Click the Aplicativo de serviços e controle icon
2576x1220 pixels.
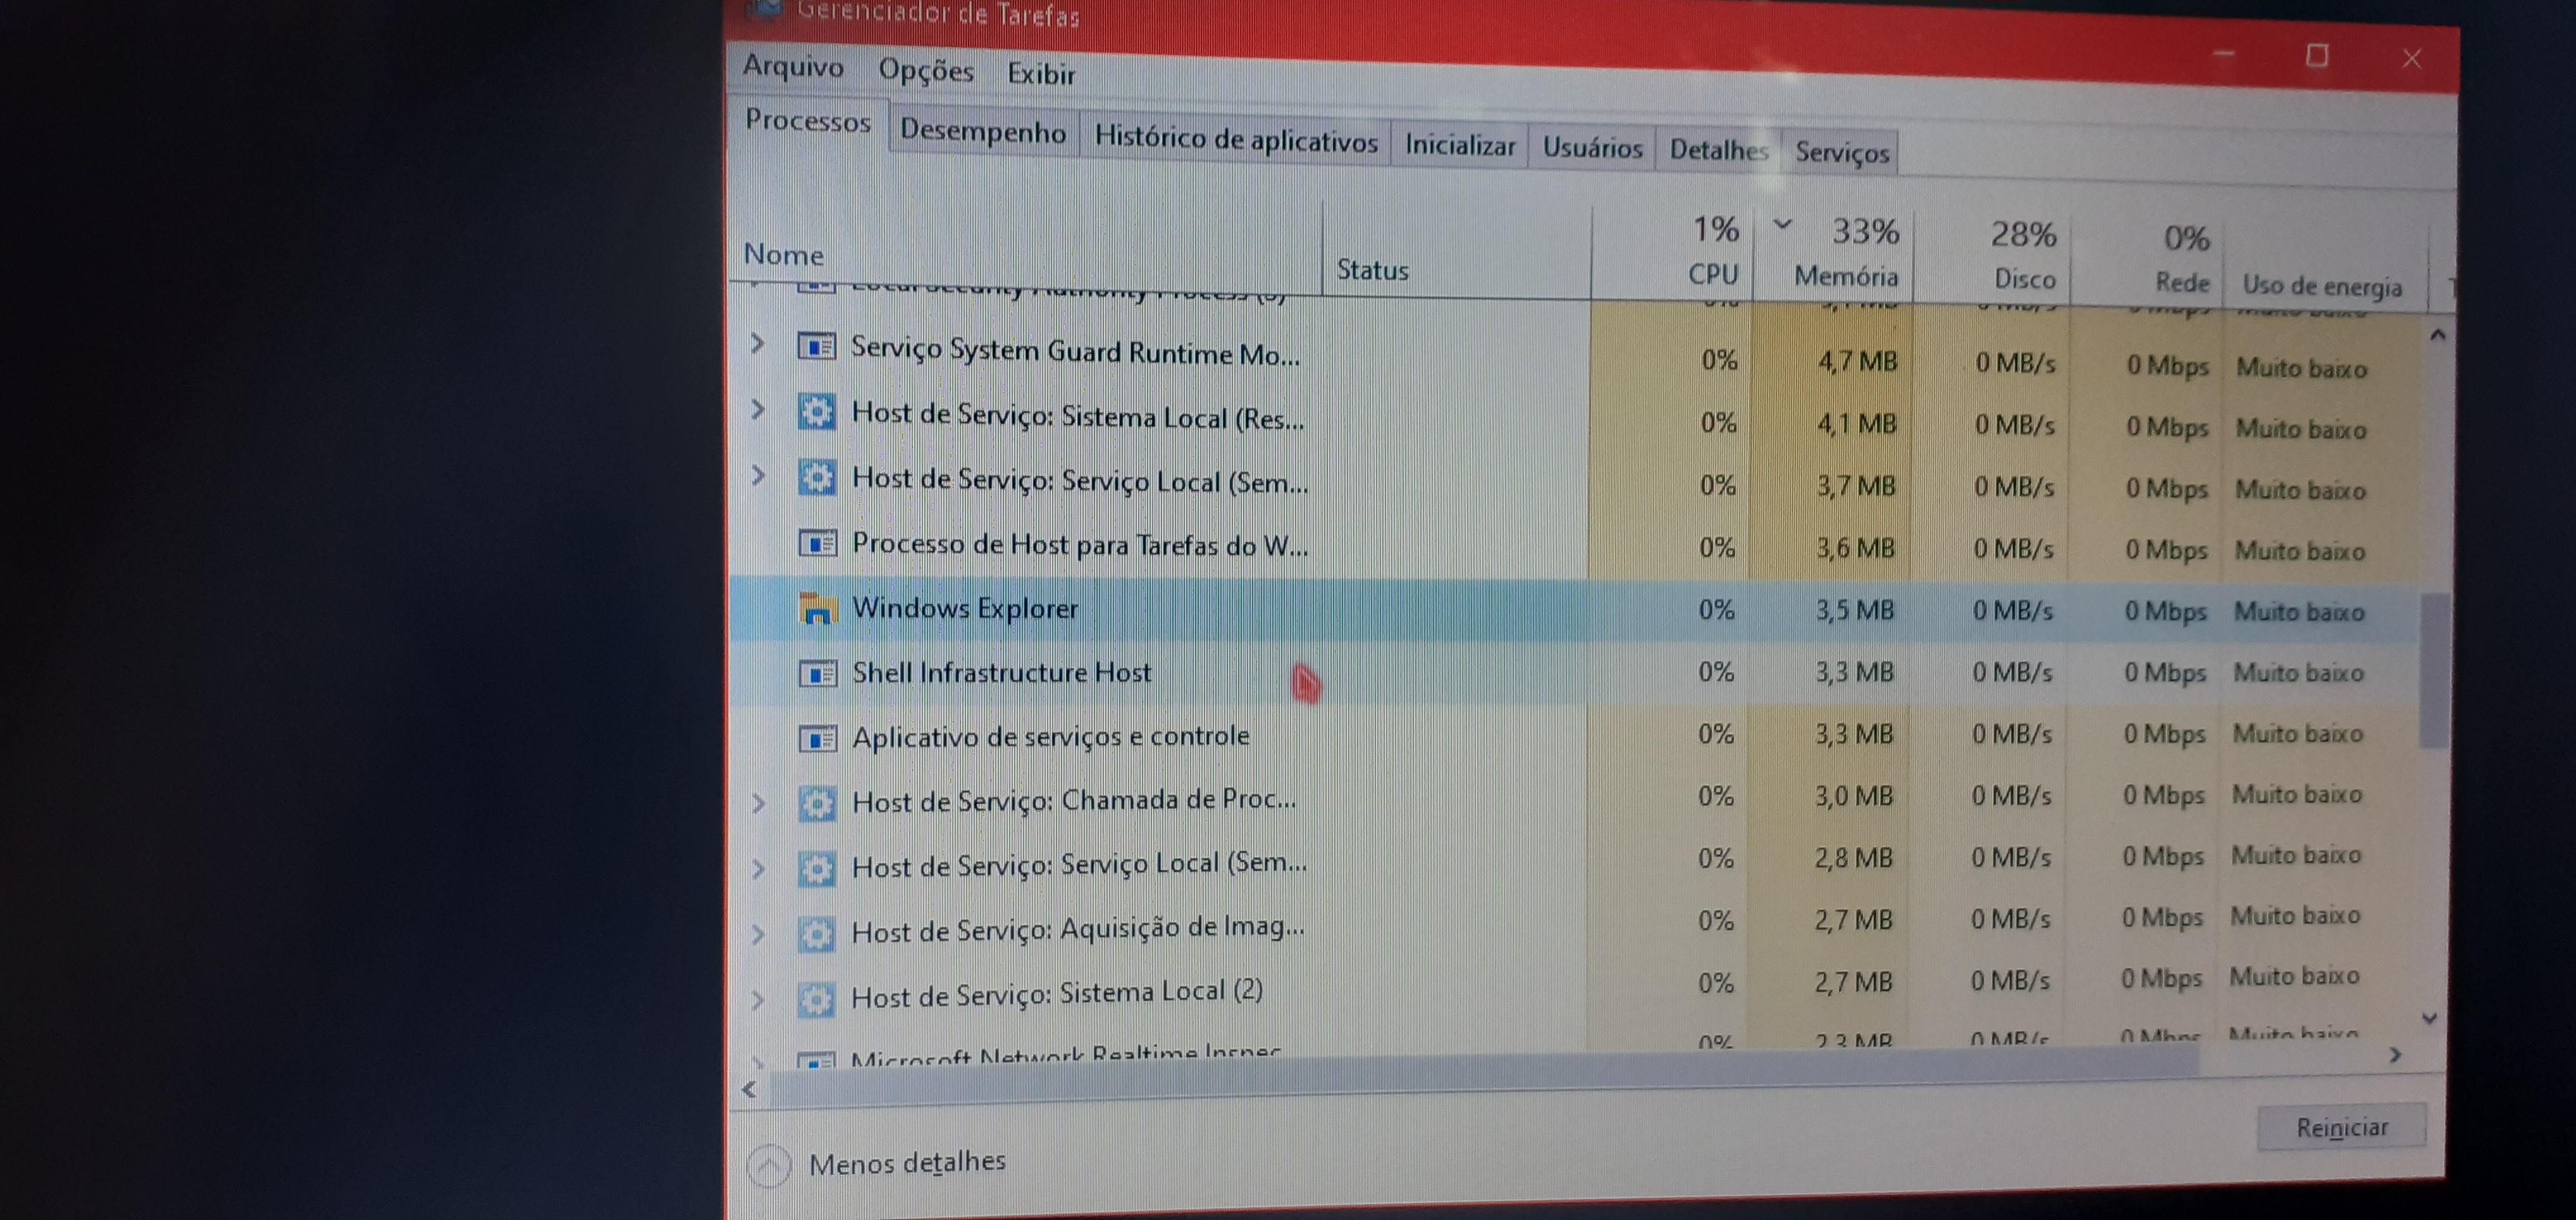pos(817,738)
